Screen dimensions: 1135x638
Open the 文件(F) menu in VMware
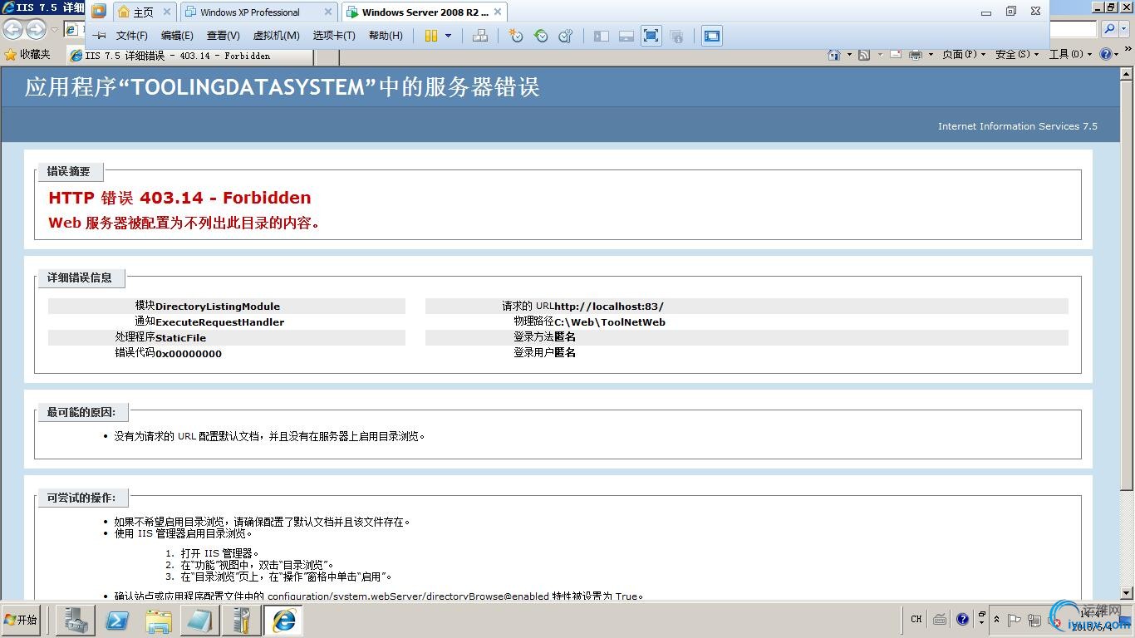pyautogui.click(x=131, y=36)
